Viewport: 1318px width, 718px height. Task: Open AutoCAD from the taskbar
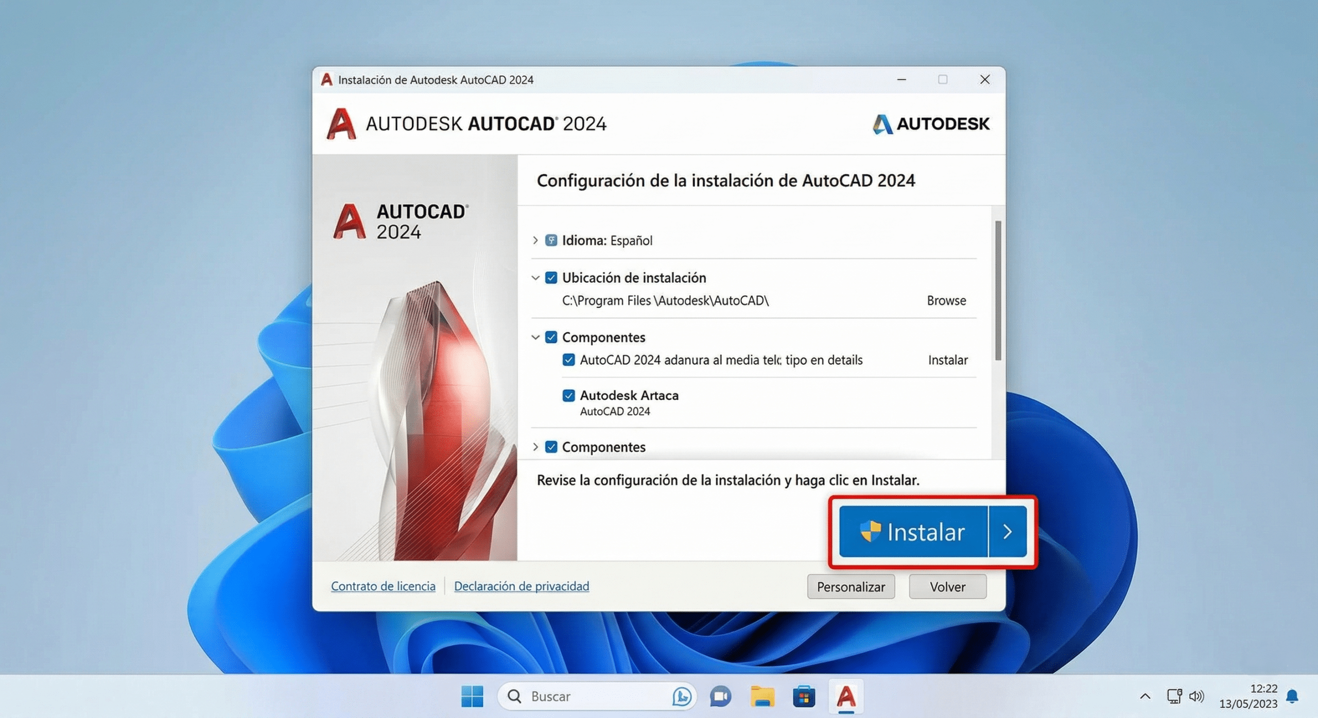(x=846, y=696)
